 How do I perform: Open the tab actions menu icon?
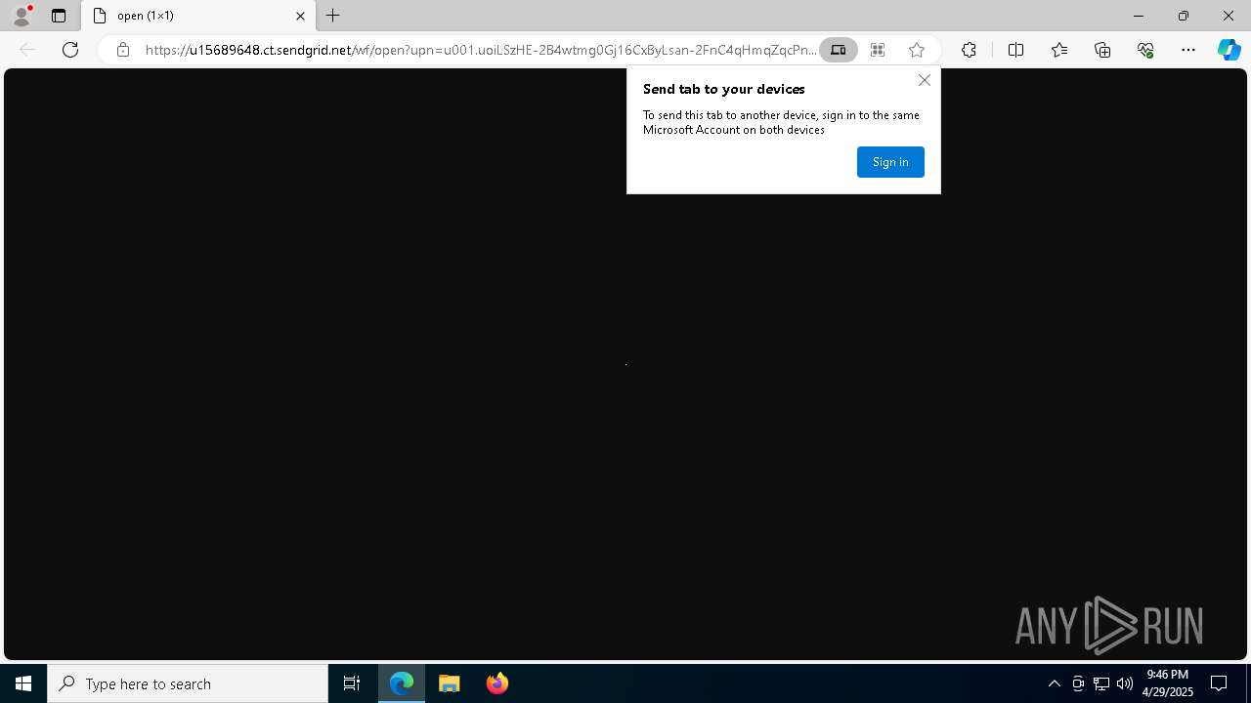tap(59, 16)
